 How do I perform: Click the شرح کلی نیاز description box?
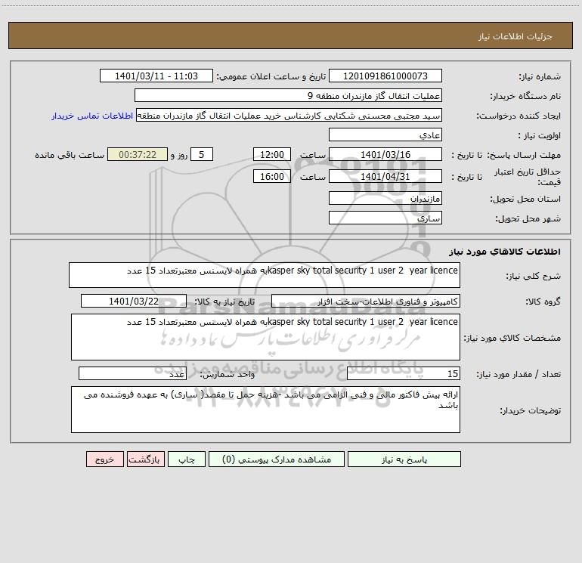(265, 275)
